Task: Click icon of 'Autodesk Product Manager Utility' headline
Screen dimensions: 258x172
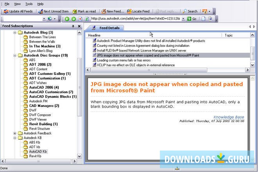Action: 94,41
